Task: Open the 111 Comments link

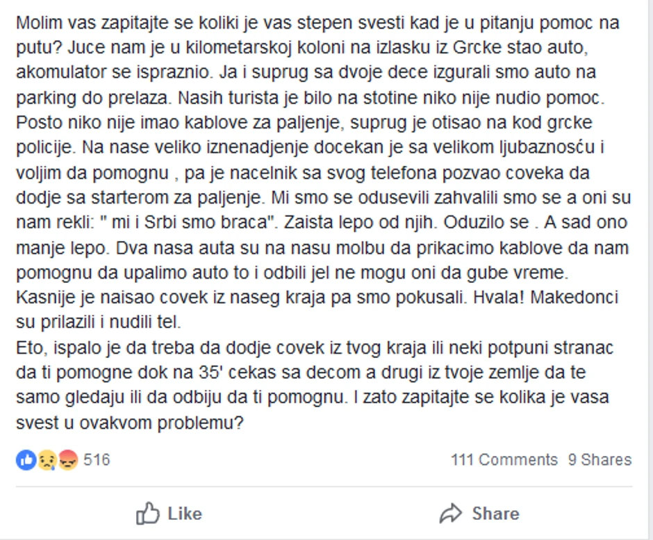Action: click(x=504, y=459)
